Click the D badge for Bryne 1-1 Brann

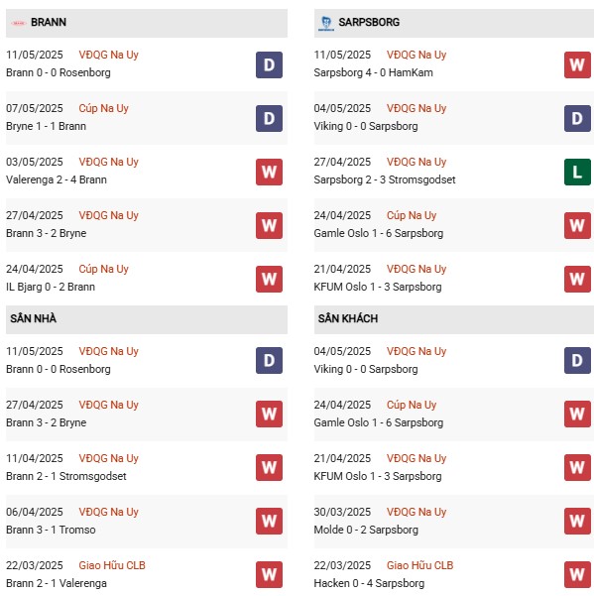pyautogui.click(x=269, y=119)
